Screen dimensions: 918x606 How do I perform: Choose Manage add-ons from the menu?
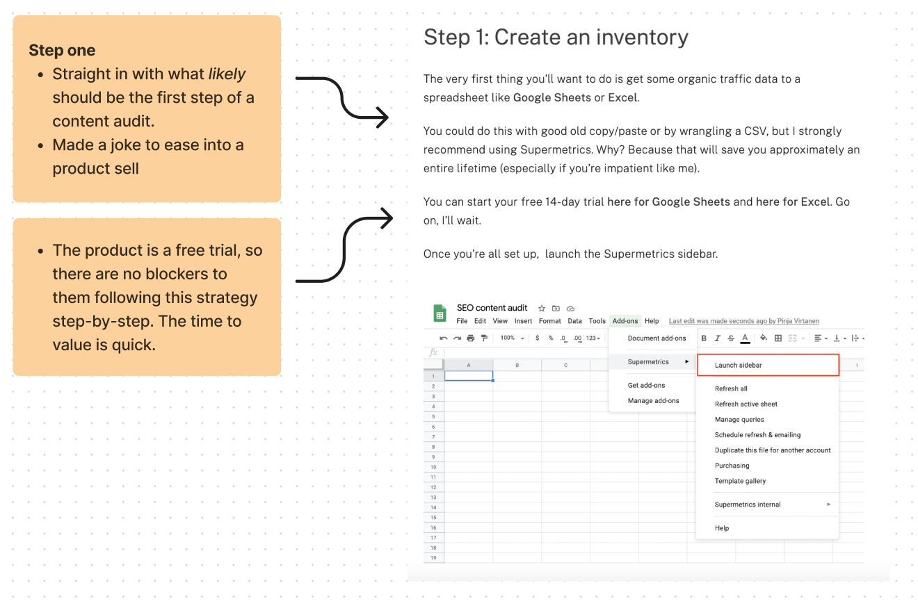click(652, 401)
